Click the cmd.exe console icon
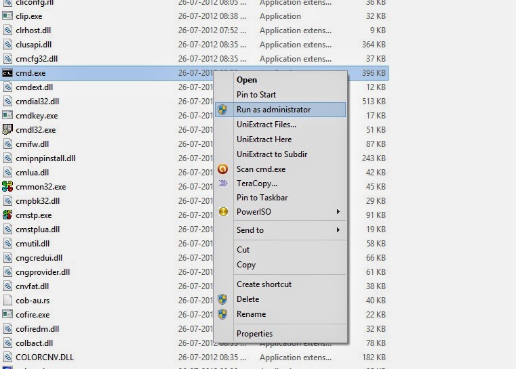This screenshot has height=369, width=516. [7, 73]
